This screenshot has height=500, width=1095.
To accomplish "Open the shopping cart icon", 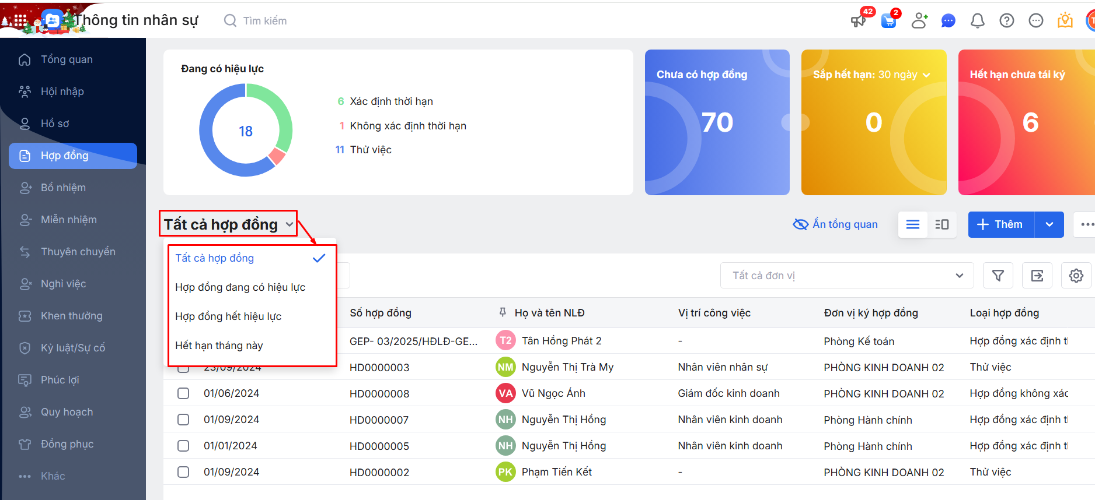I will [x=888, y=21].
